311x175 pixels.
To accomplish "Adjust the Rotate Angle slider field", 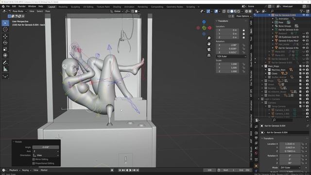I will tap(46, 147).
